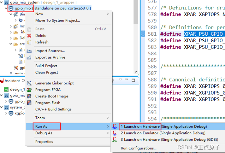Select the xgpio application in Assistant
Image resolution: width=225 pixels, height=153 pixels.
pos(19,113)
